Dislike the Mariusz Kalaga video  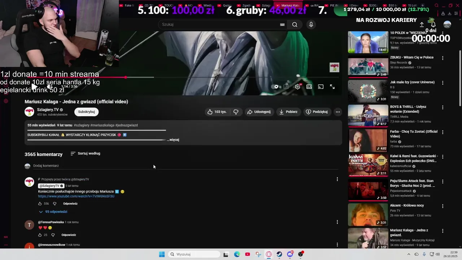pyautogui.click(x=236, y=112)
